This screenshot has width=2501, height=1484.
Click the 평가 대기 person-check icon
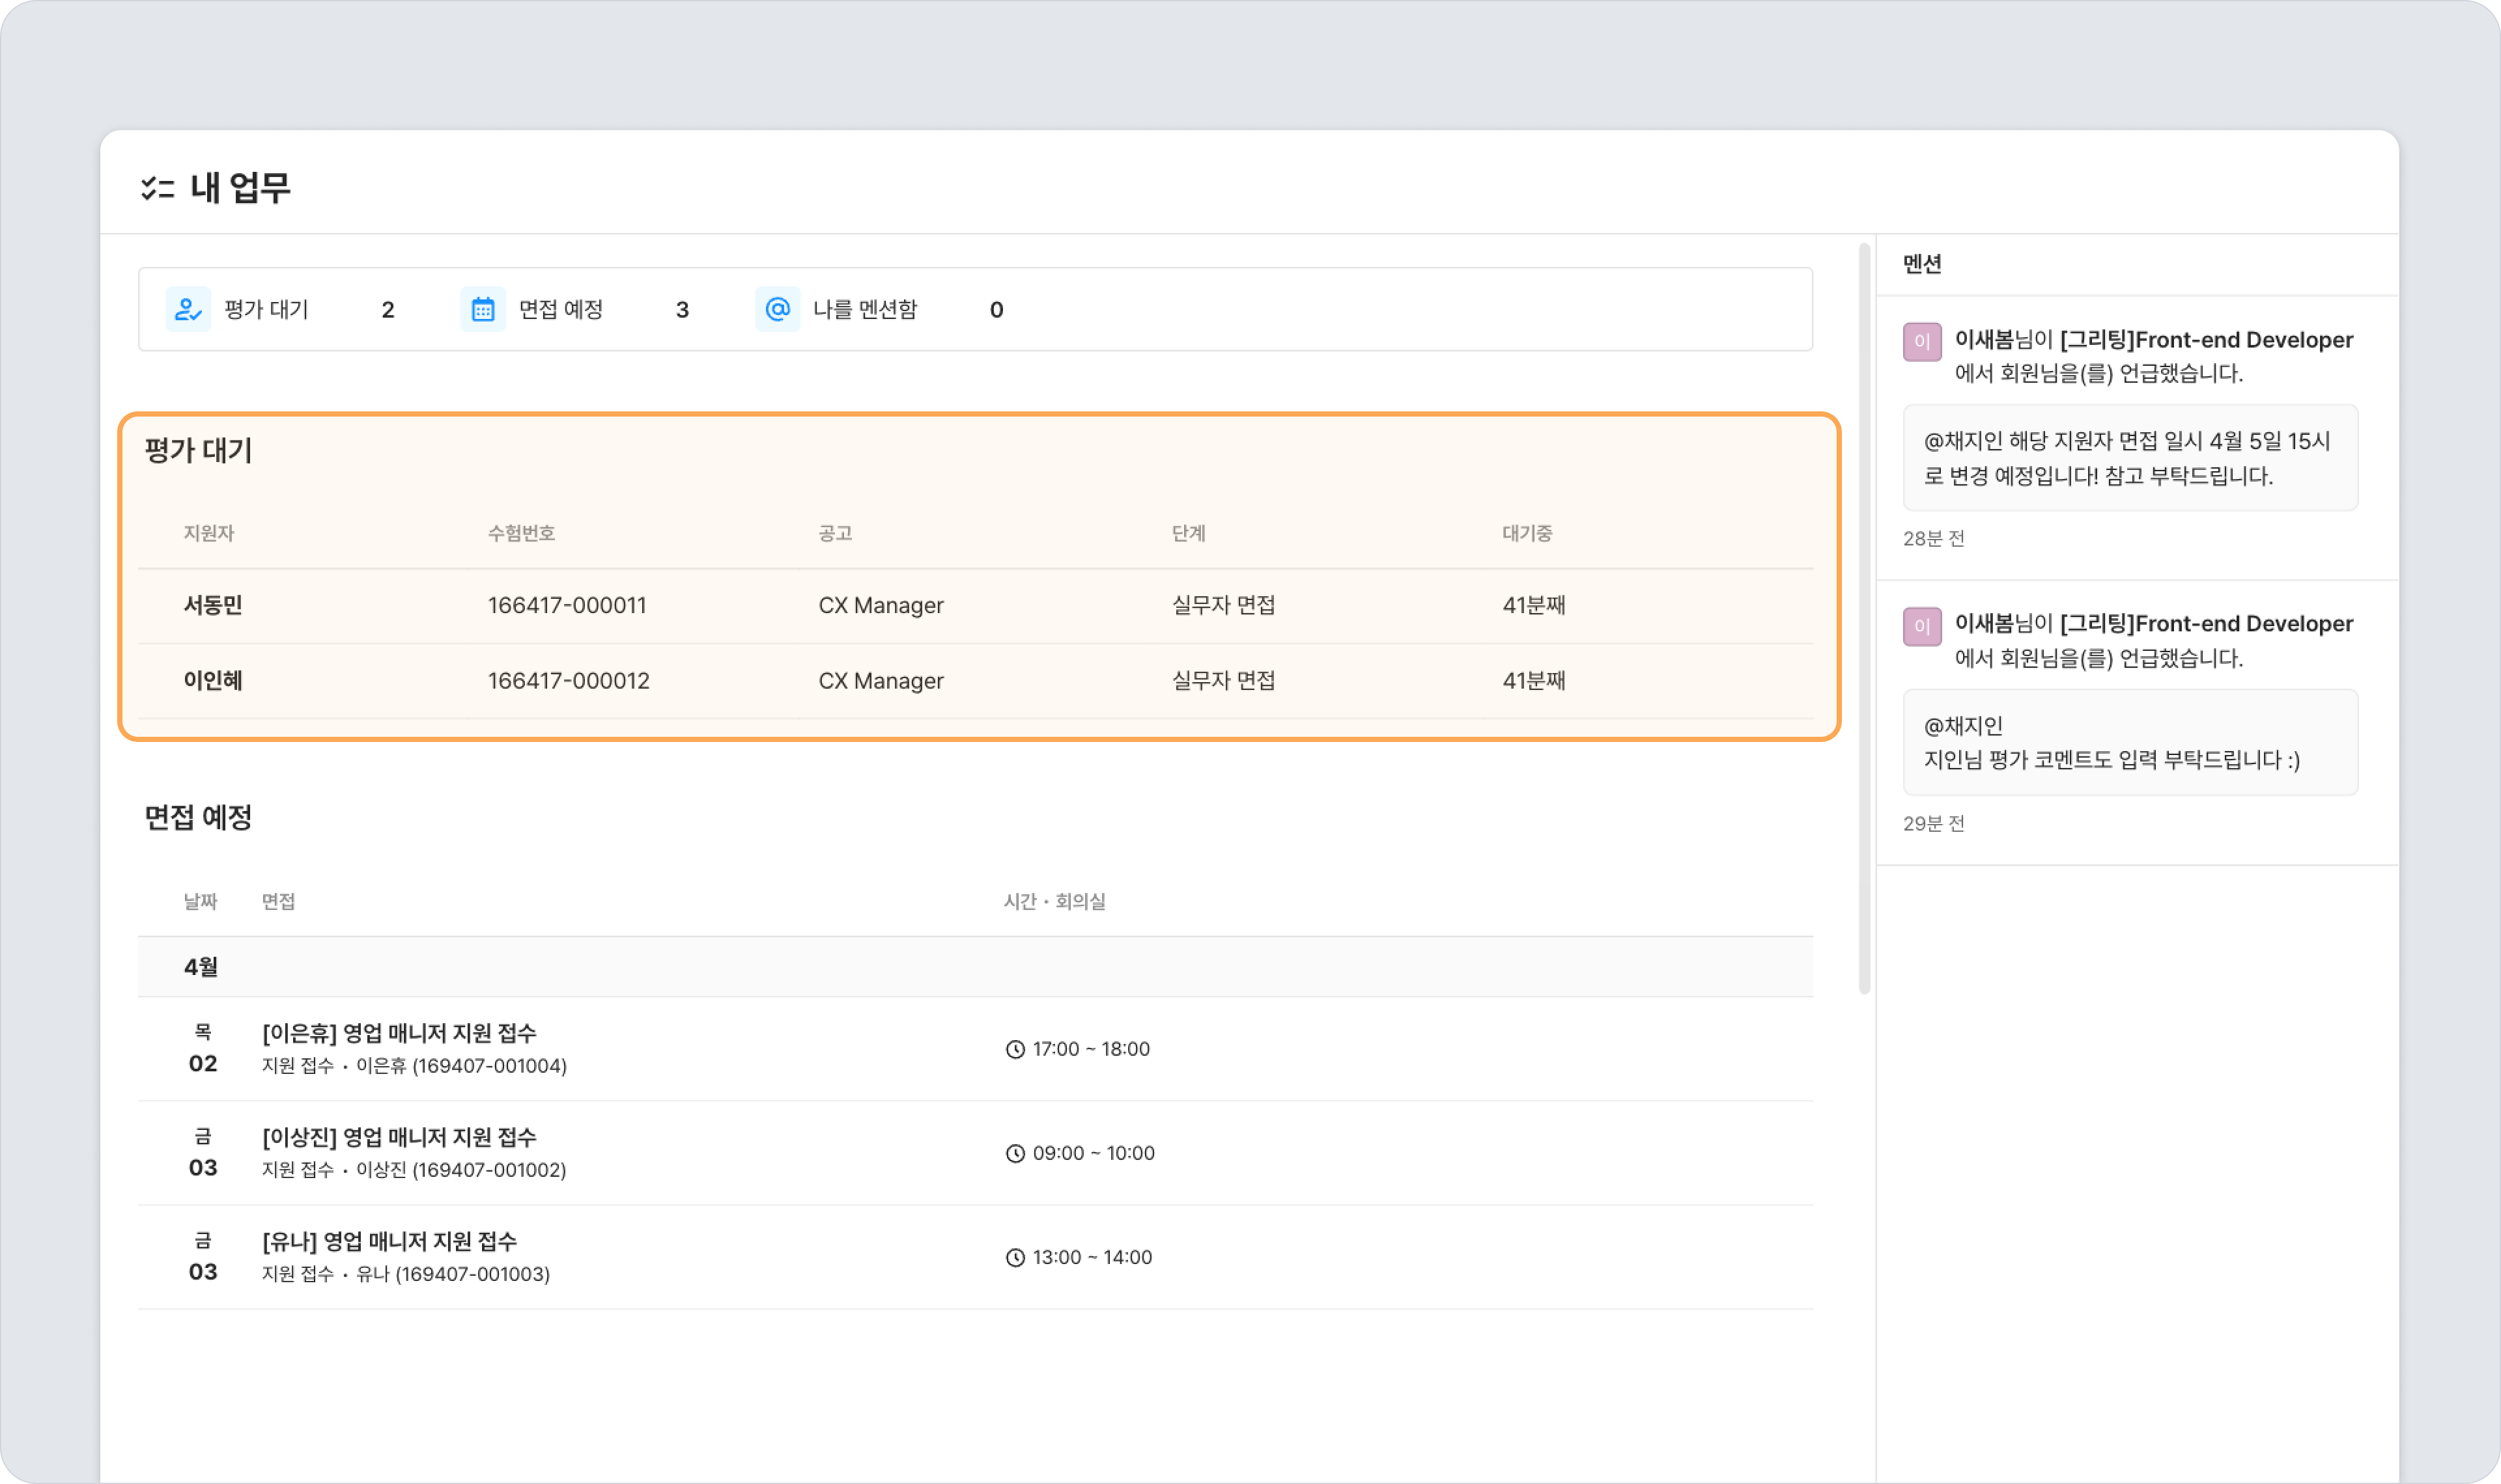(x=188, y=309)
